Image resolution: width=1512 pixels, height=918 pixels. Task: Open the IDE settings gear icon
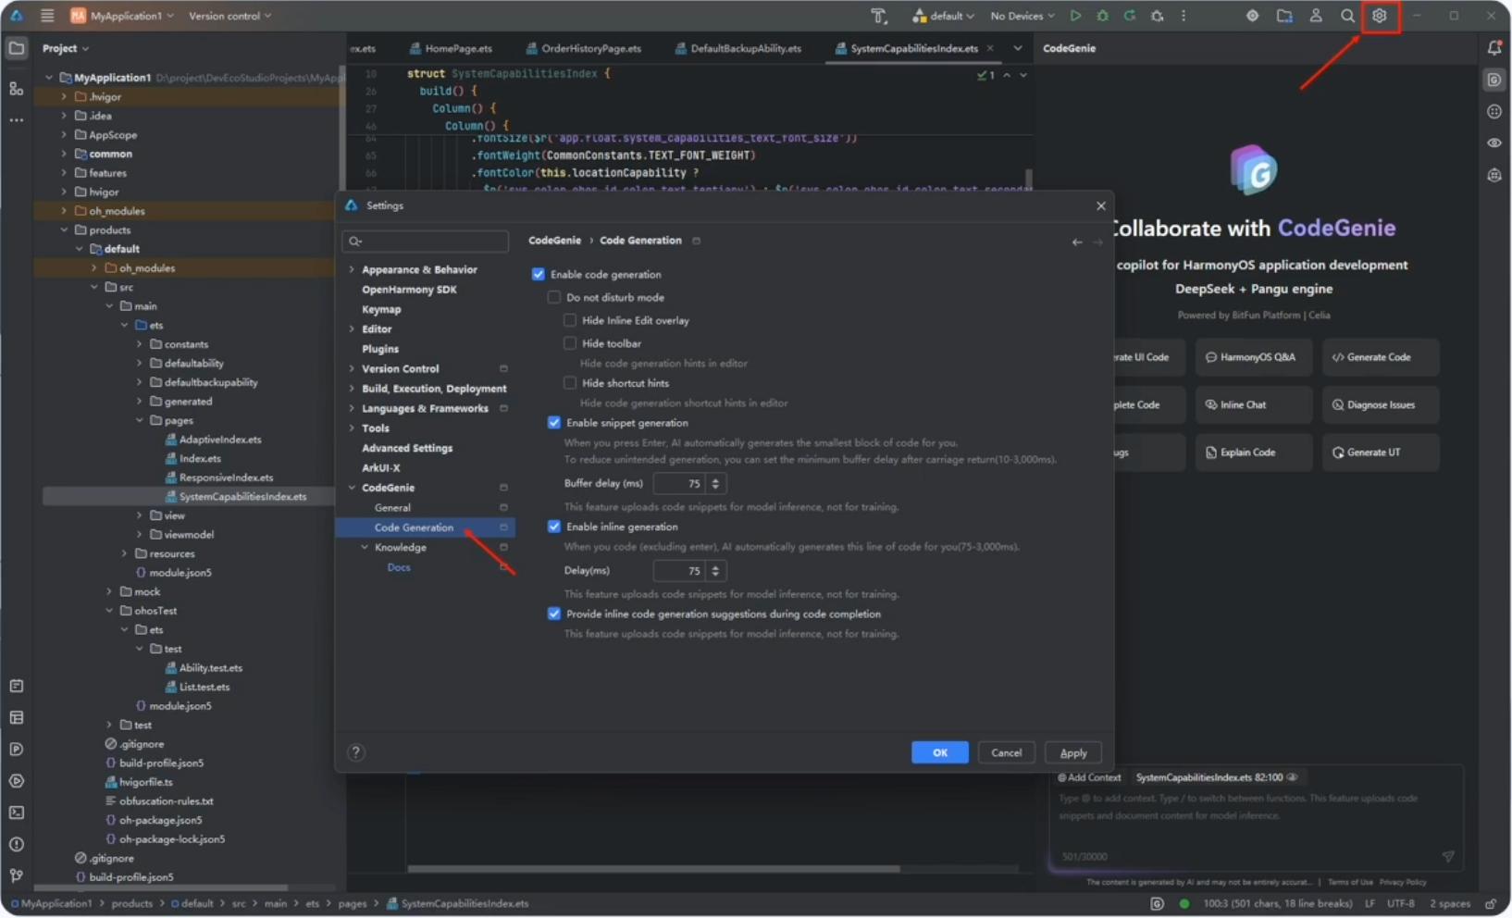pyautogui.click(x=1379, y=16)
